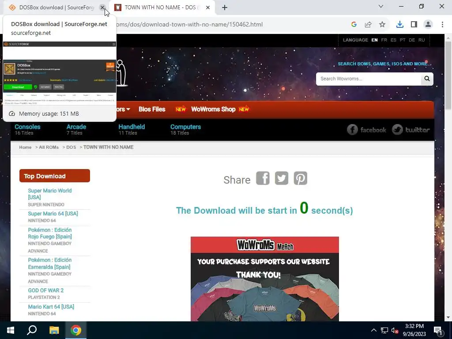The width and height of the screenshot is (452, 339).
Task: Switch site language to PT
Action: pos(403,40)
